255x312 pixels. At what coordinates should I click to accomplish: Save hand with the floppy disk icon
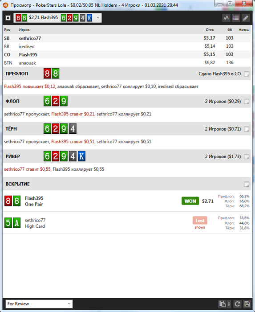coord(247,304)
